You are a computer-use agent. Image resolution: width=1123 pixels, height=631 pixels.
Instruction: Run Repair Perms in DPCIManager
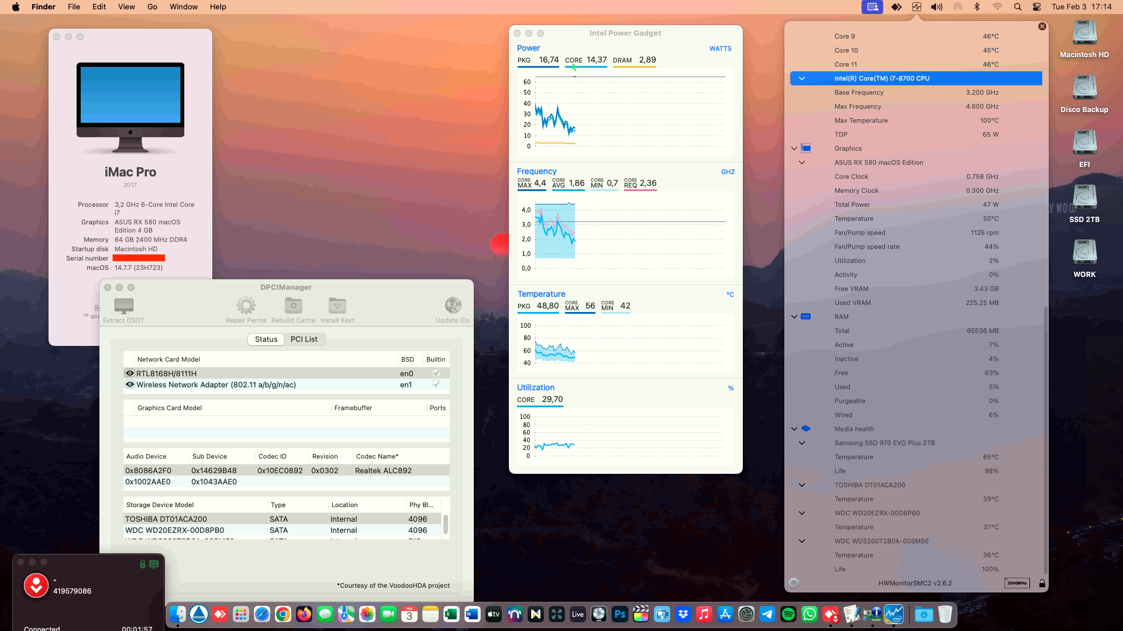(246, 310)
